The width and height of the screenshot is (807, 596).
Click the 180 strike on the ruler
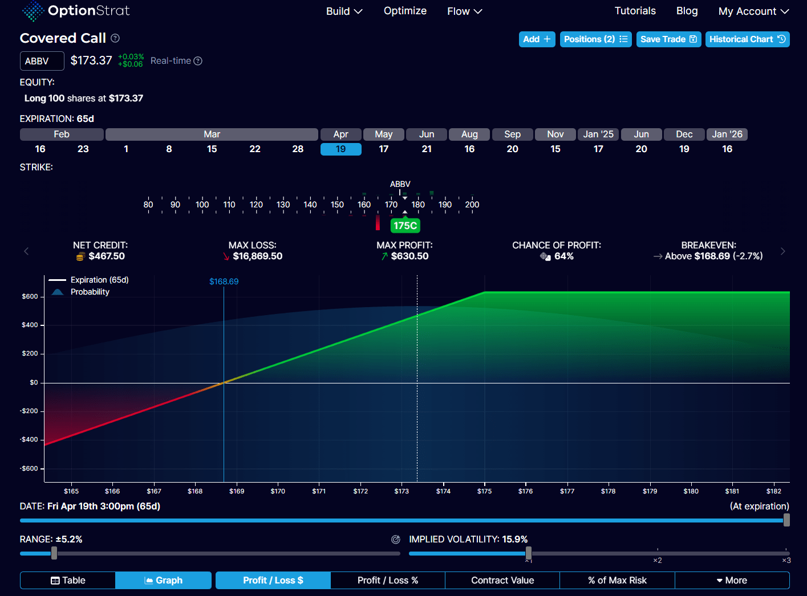pos(418,205)
